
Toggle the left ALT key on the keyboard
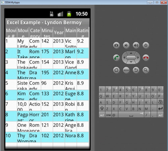102,115
